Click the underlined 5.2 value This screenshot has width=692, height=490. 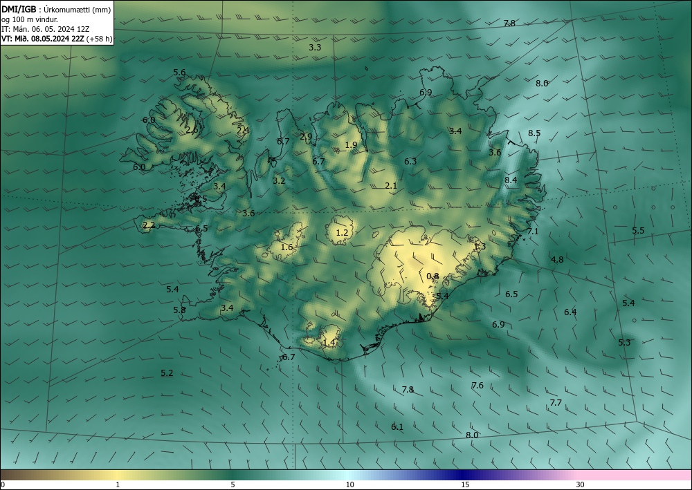[x=167, y=373]
